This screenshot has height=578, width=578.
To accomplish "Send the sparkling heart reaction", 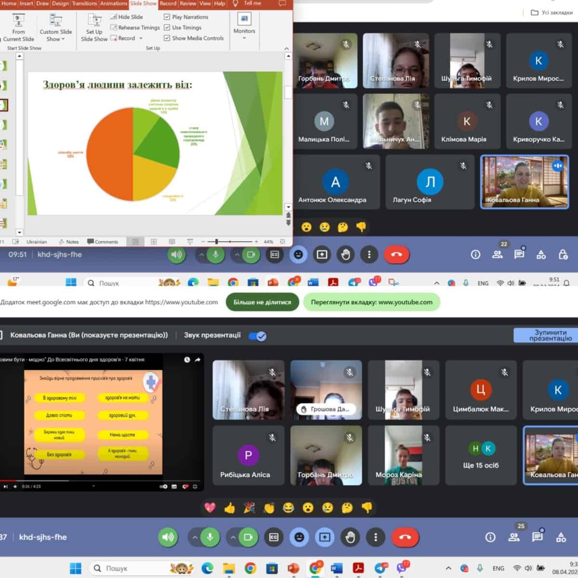I will [210, 507].
